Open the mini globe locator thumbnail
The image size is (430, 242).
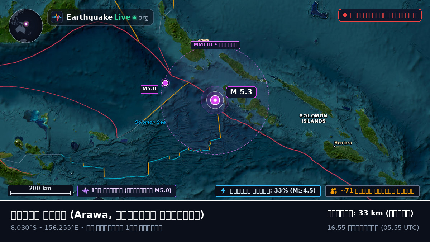26,26
